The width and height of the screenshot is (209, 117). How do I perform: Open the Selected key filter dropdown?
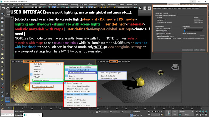[x=186, y=112]
